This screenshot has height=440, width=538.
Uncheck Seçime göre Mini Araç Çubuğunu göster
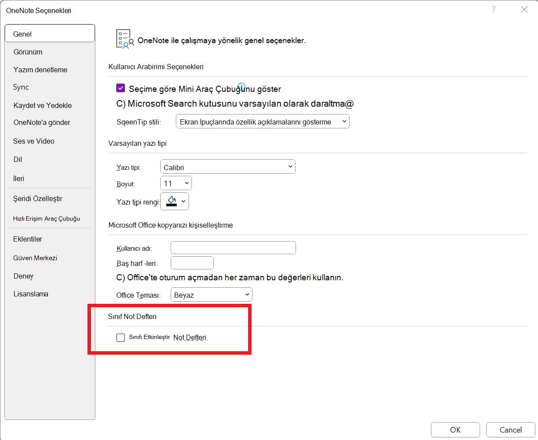pos(121,88)
